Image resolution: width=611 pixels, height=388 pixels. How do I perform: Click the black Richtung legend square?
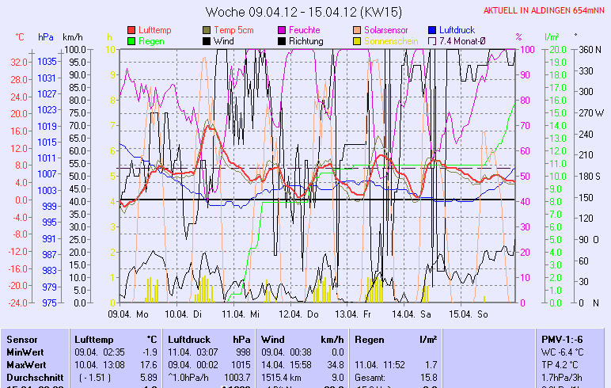283,41
